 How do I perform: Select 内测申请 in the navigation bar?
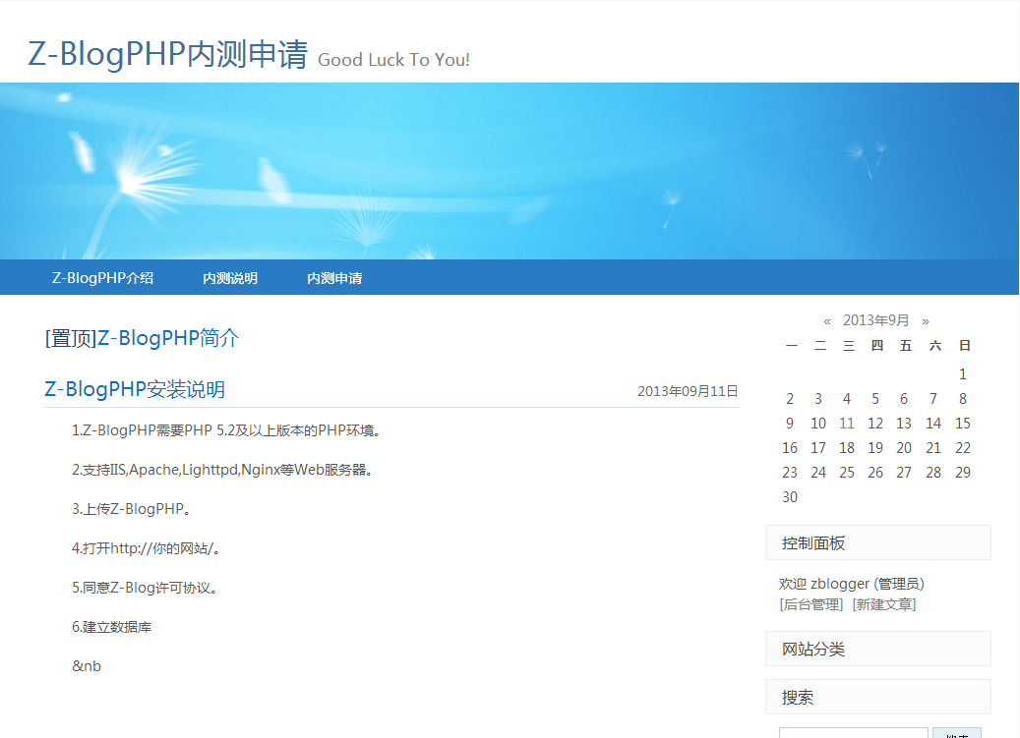coord(334,278)
